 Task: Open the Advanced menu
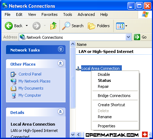click(x=86, y=14)
